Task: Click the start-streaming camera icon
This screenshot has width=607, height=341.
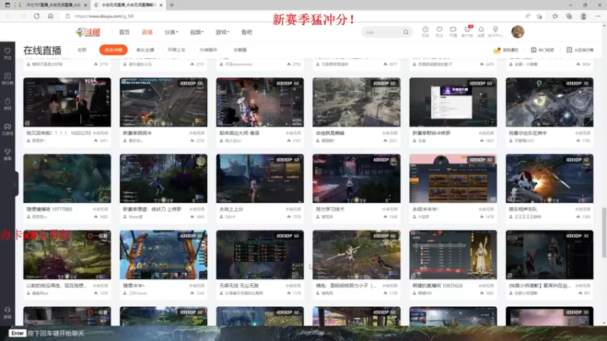Action: 453,32
